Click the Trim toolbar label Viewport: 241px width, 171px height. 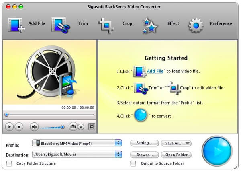point(83,23)
